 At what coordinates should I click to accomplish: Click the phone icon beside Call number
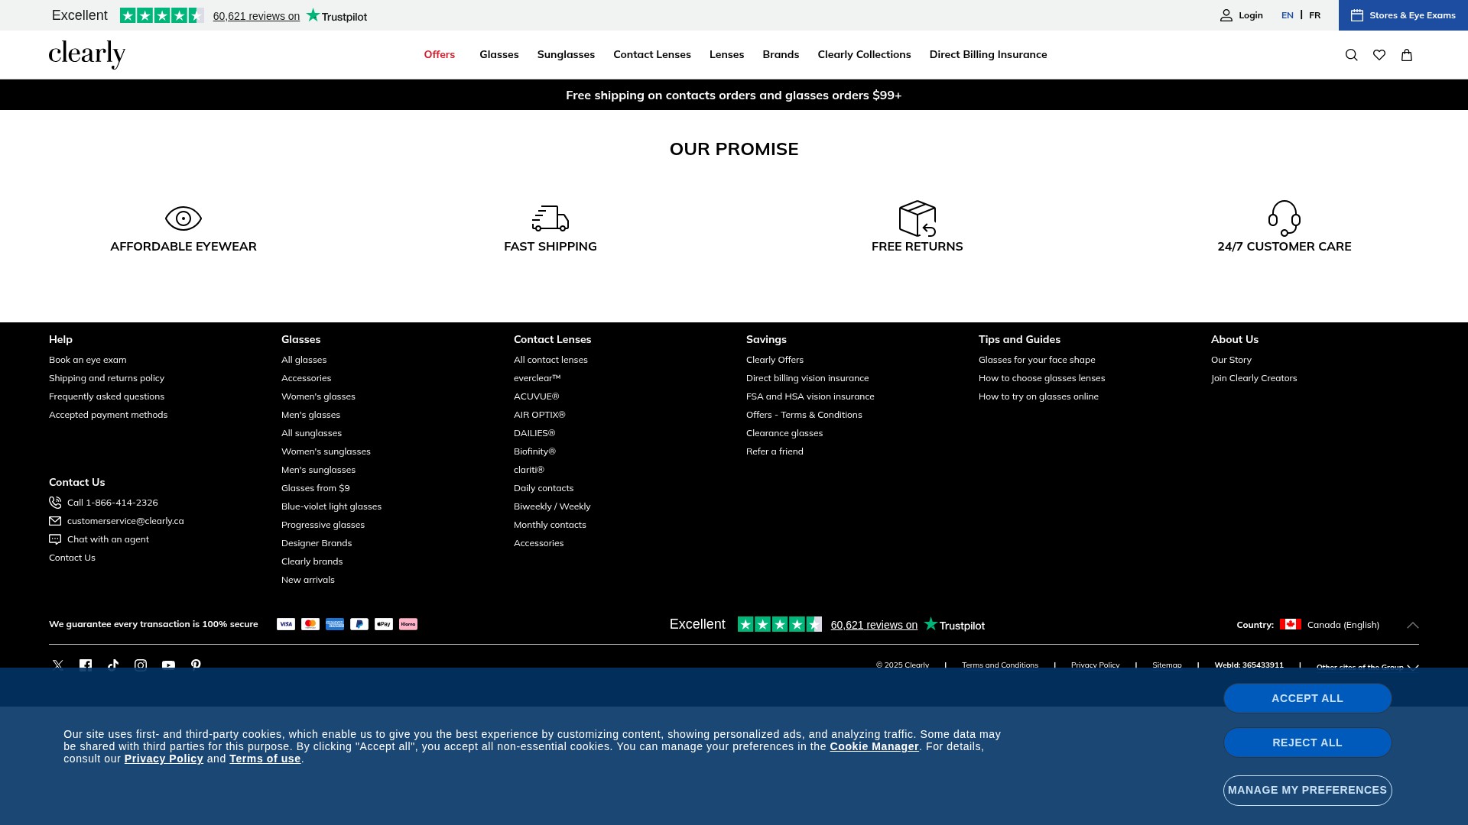point(55,503)
